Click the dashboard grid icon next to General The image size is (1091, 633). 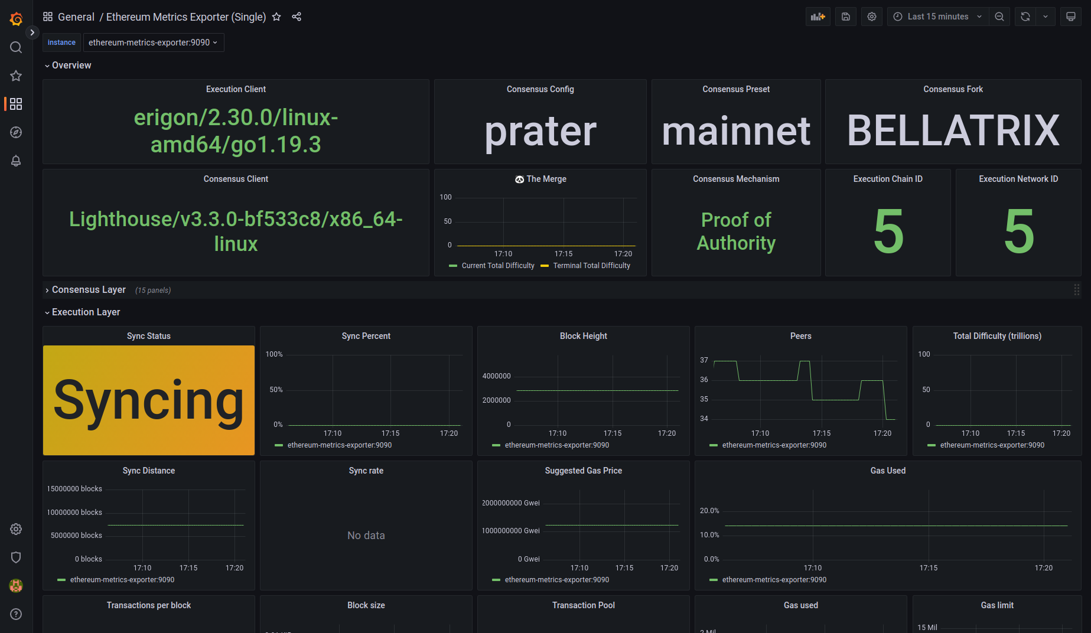point(48,17)
